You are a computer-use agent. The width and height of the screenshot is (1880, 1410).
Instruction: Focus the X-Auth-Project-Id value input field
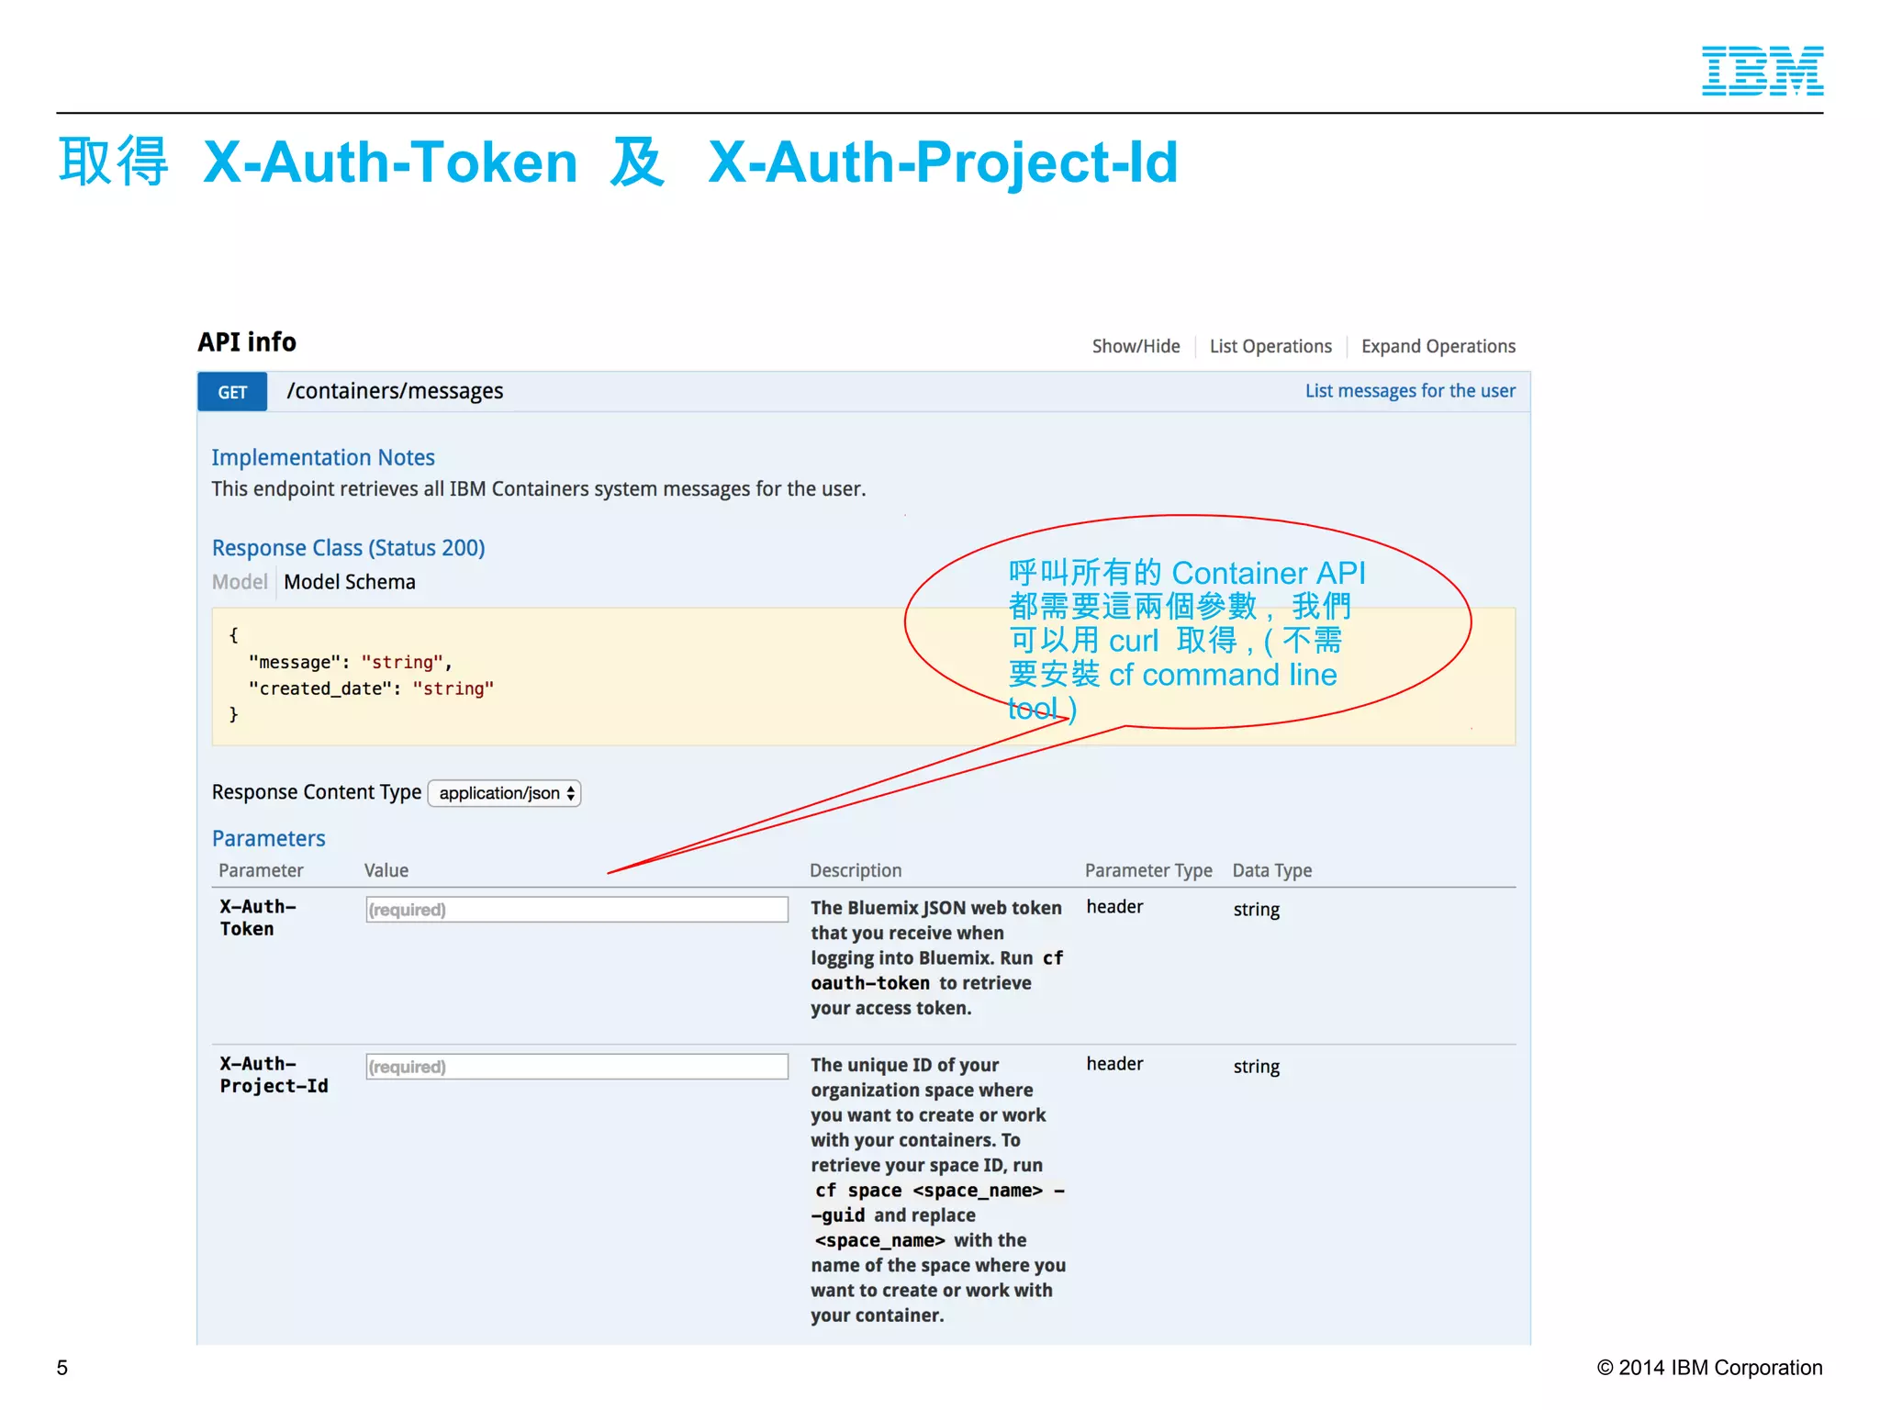click(576, 1067)
